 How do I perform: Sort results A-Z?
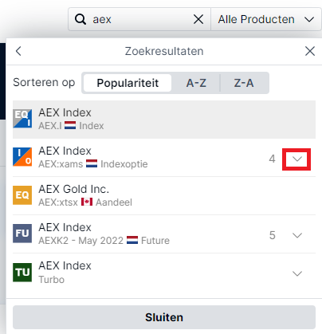pyautogui.click(x=196, y=83)
